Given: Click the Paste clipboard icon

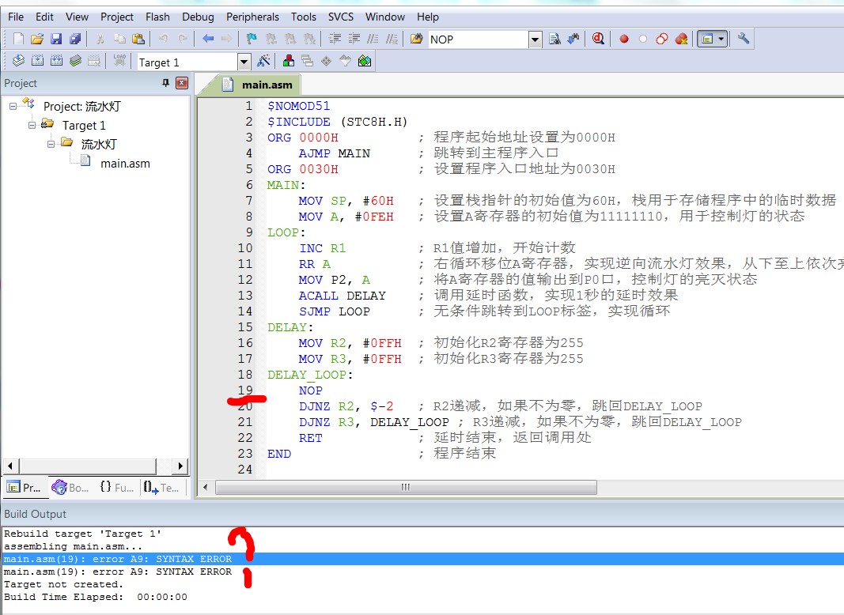Looking at the screenshot, I should (x=138, y=39).
